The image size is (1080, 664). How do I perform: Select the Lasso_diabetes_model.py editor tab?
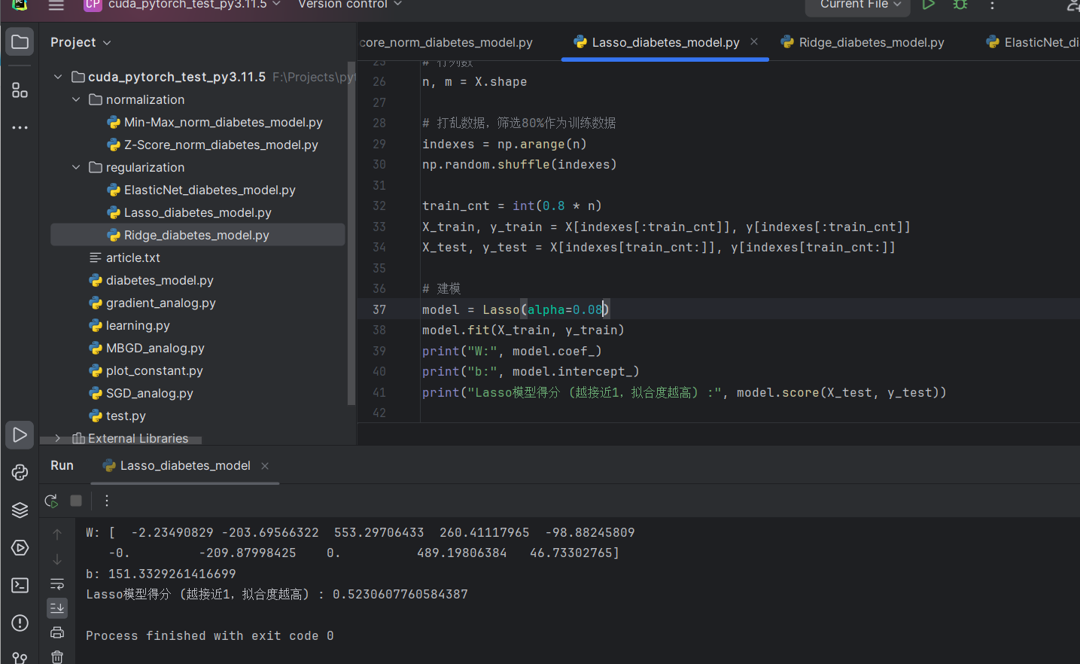point(665,42)
